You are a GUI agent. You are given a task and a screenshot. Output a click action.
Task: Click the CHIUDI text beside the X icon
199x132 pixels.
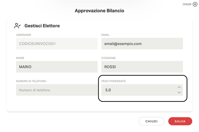(187, 4)
